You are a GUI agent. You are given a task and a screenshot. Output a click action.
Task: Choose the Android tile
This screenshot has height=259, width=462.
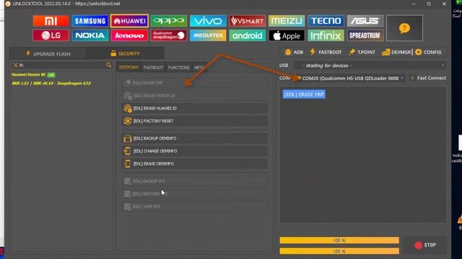pos(247,35)
